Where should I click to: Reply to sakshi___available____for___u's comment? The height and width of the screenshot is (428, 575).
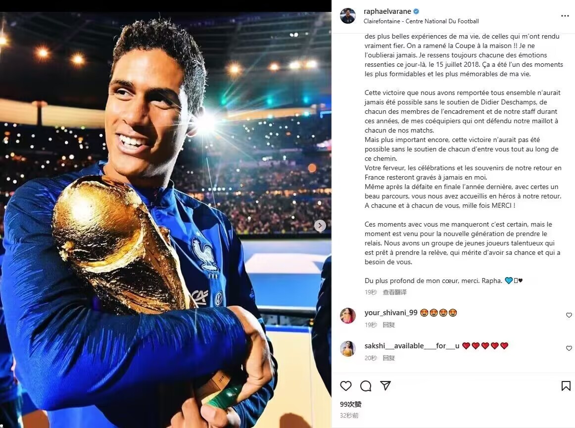point(389,358)
